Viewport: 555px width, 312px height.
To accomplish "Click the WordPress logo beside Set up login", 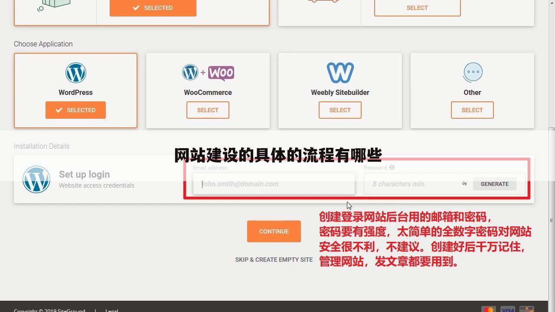I will tap(36, 179).
